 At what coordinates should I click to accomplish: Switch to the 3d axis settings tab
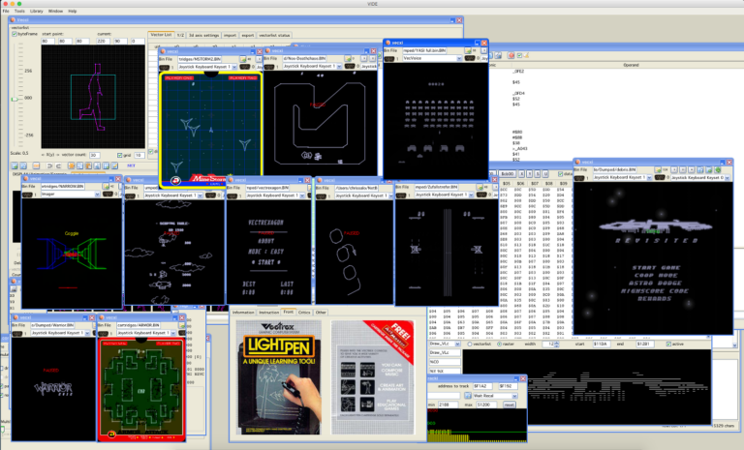(x=204, y=35)
